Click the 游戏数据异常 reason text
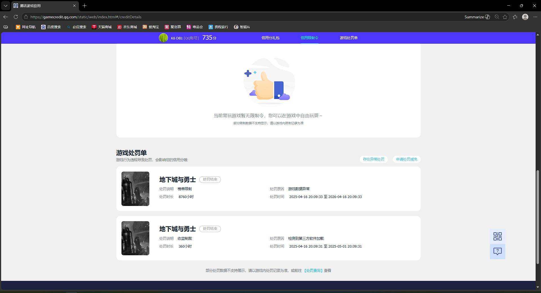Screen dimensions: 541x293 pos(299,189)
